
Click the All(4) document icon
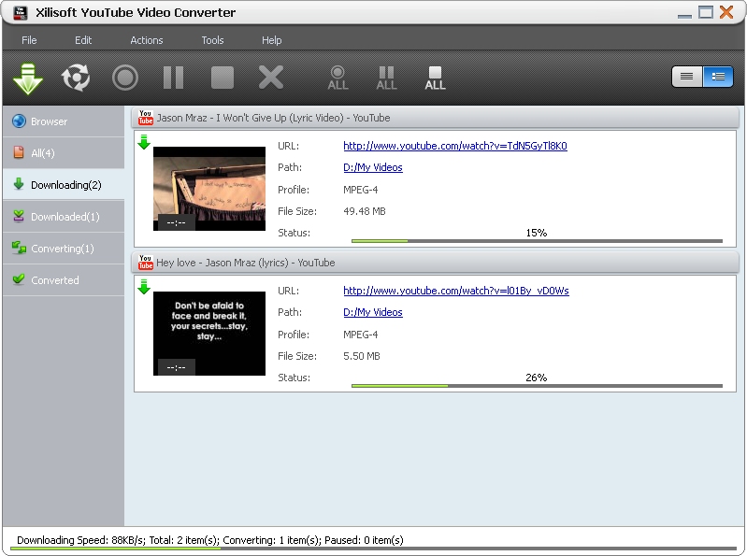pos(19,152)
